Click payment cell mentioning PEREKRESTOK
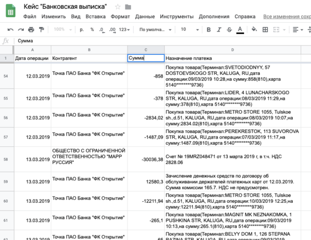 tap(233, 137)
